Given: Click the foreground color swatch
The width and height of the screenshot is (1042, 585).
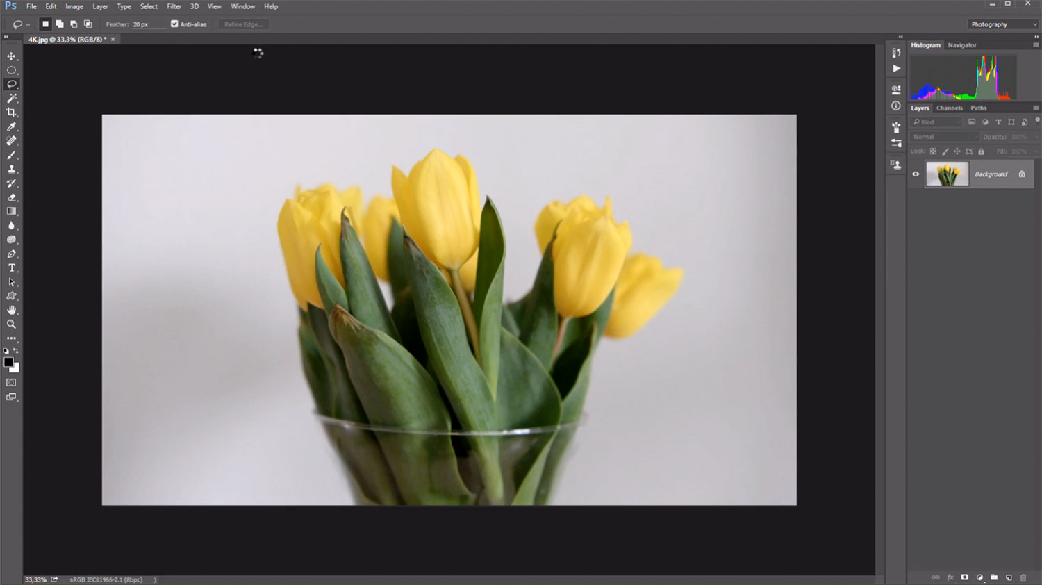Looking at the screenshot, I should [8, 362].
